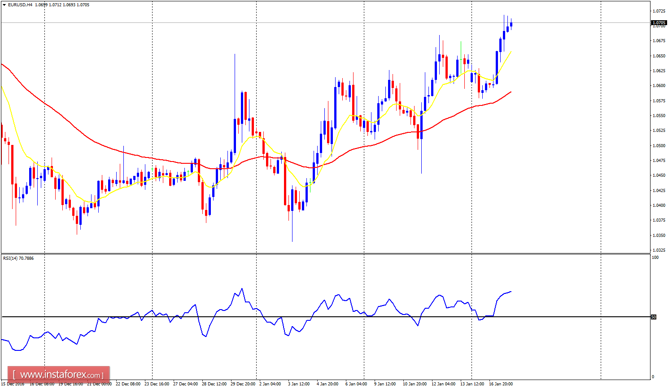Click the 1.0625 price axis label
Viewport: 668px width, 389px height.
pyautogui.click(x=659, y=71)
